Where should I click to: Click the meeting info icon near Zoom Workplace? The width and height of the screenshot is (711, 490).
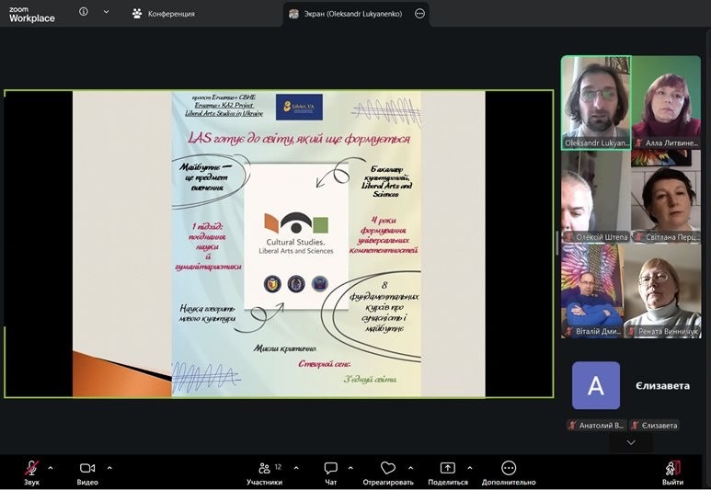tap(84, 12)
